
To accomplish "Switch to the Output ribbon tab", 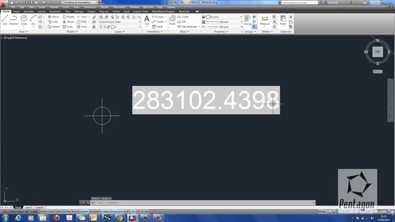I will (x=91, y=11).
